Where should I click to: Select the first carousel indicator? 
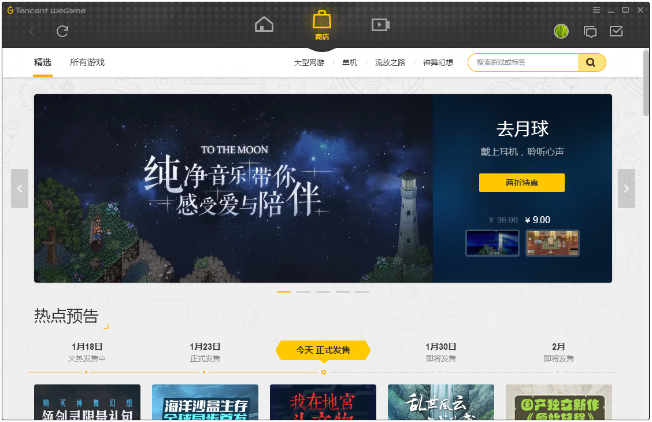pyautogui.click(x=284, y=292)
